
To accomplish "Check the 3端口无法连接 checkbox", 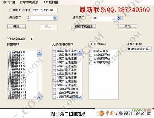I will (54, 63).
